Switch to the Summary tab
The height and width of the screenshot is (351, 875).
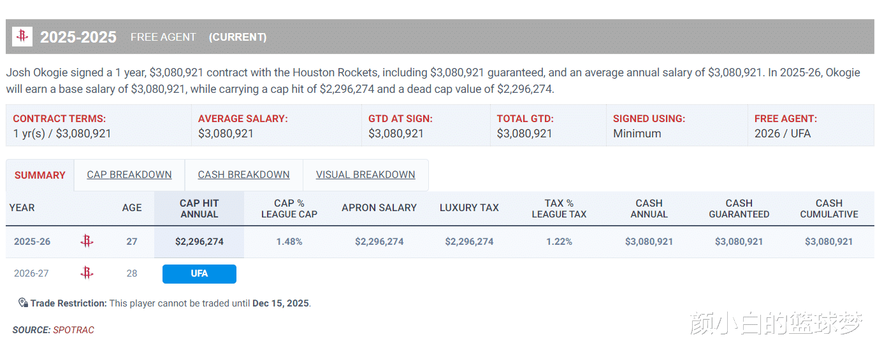[x=40, y=175]
